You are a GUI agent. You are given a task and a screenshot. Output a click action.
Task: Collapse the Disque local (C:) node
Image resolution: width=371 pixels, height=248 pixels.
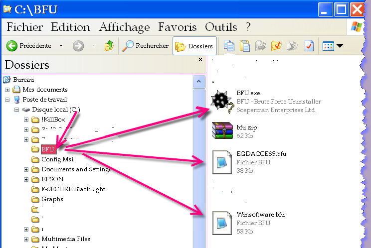tap(17, 110)
